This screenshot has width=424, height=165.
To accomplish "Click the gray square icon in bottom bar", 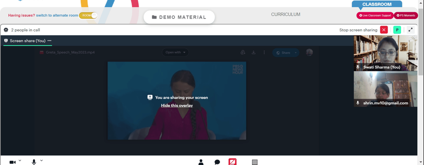I will [x=255, y=162].
